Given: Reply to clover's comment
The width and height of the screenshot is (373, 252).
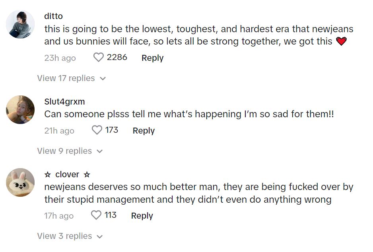Looking at the screenshot, I should [142, 216].
